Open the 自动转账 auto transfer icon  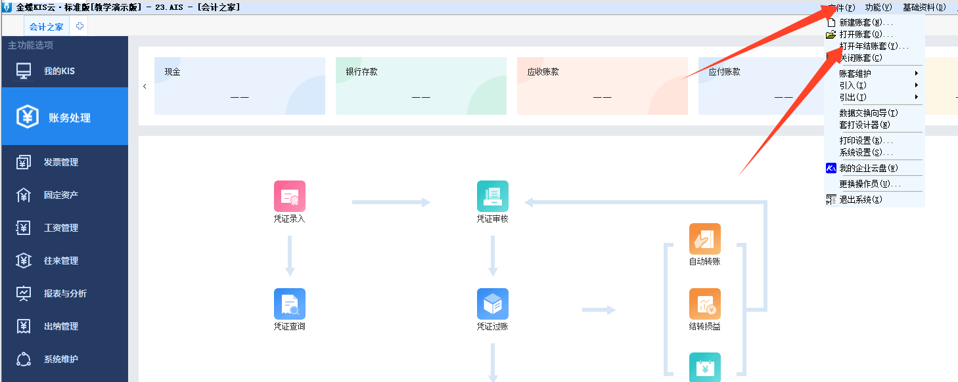[704, 239]
